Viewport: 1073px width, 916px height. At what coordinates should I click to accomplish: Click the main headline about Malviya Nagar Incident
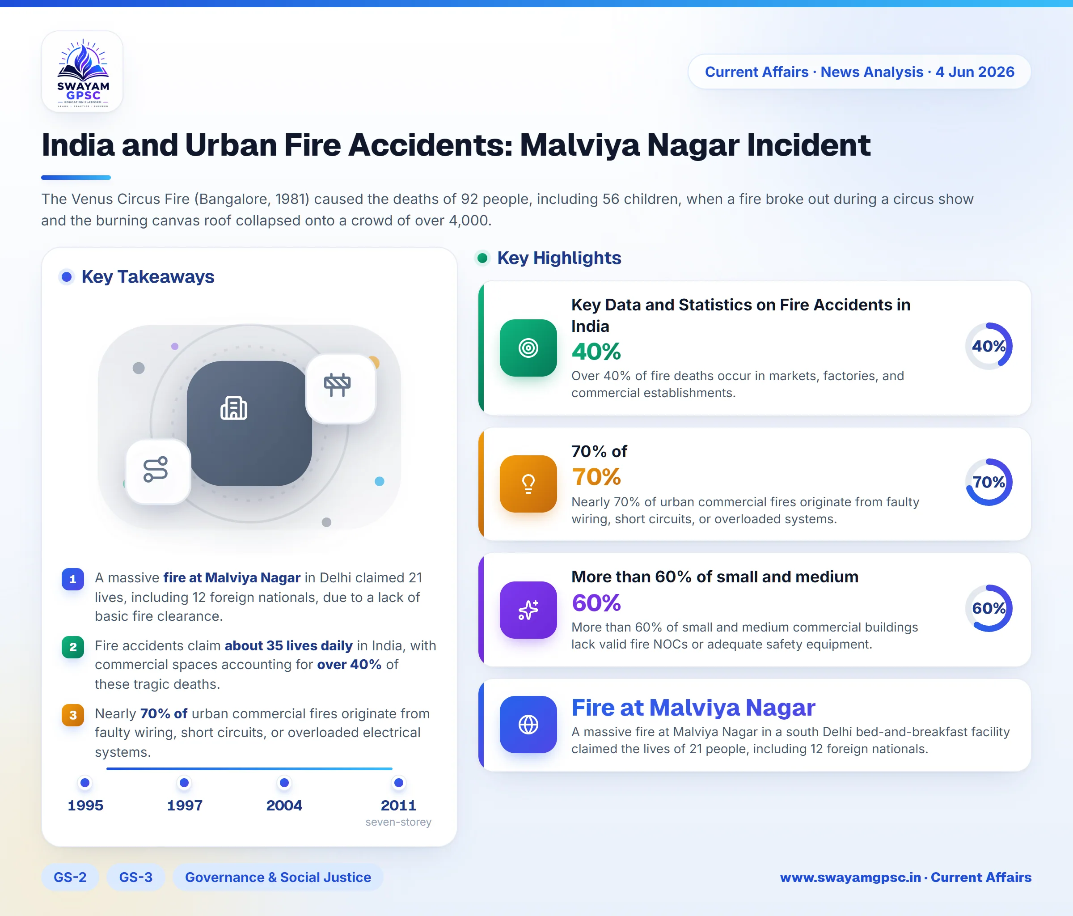(x=456, y=144)
